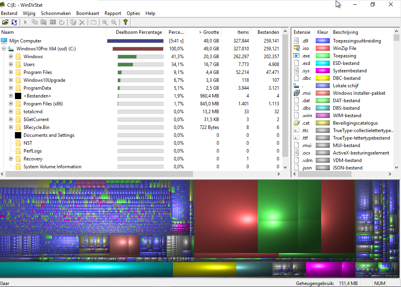Click the Extensie column header
This screenshot has height=287, width=401.
click(302, 32)
